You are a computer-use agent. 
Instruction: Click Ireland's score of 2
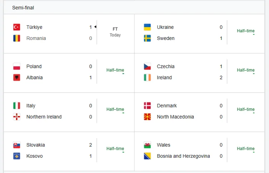pos(221,77)
